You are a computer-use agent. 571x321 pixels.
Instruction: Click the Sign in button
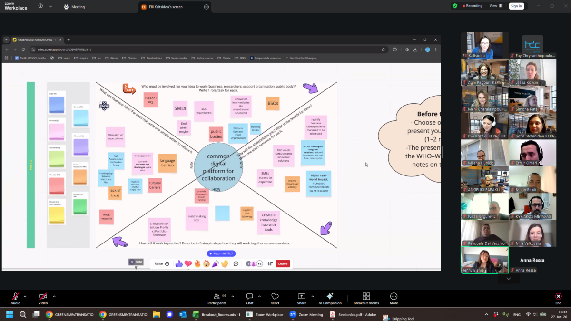click(516, 6)
